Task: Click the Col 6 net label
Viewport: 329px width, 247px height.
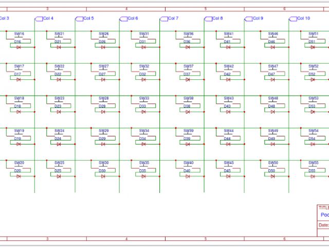Action: [133, 19]
